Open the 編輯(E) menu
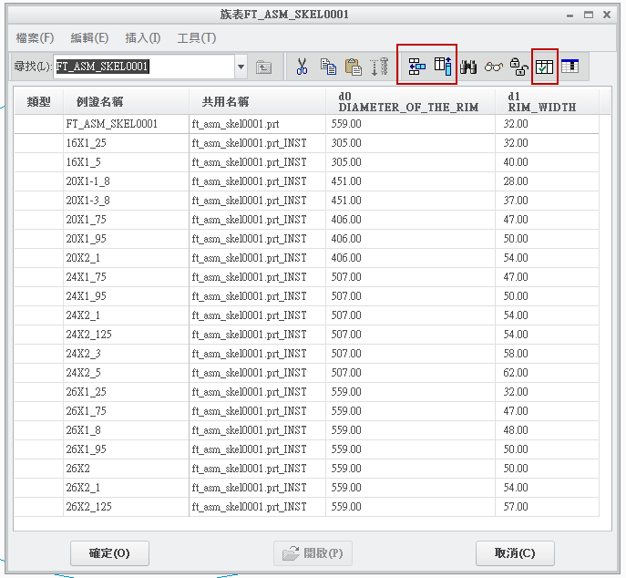The image size is (626, 578). [x=89, y=37]
